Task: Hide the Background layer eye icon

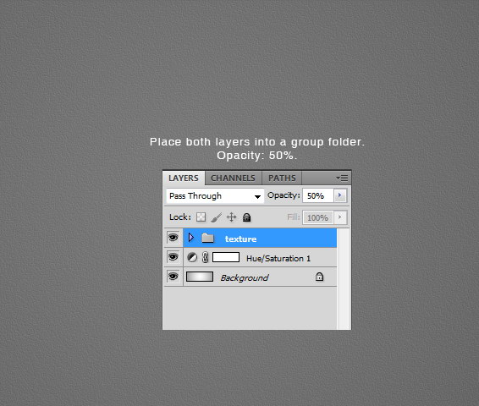Action: click(x=173, y=277)
